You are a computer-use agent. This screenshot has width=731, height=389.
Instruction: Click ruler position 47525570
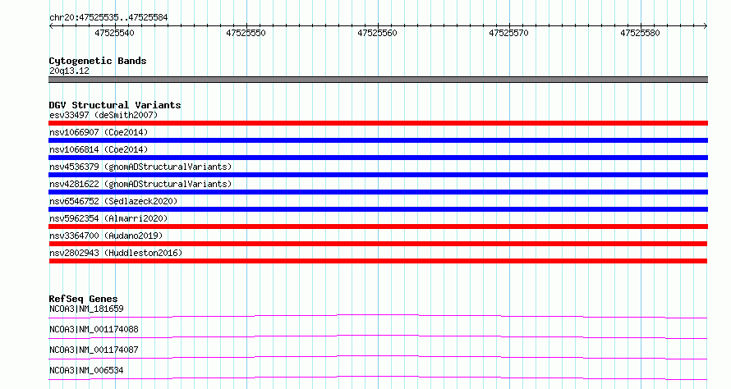point(508,33)
